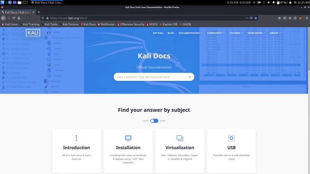Open the notifications bell tray icon

[x=274, y=2]
